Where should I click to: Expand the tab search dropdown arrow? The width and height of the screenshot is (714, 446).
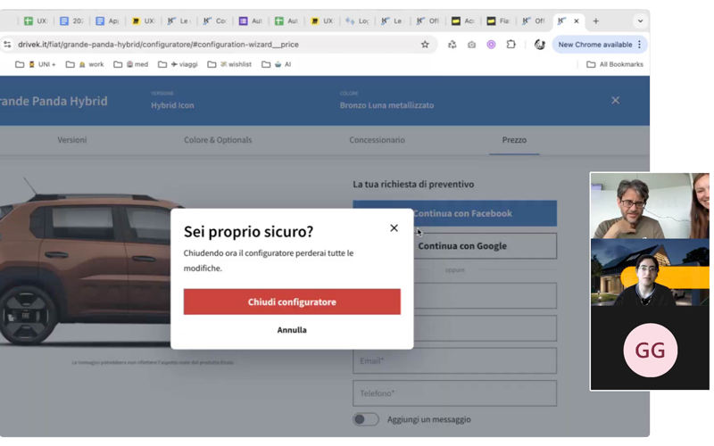640,21
